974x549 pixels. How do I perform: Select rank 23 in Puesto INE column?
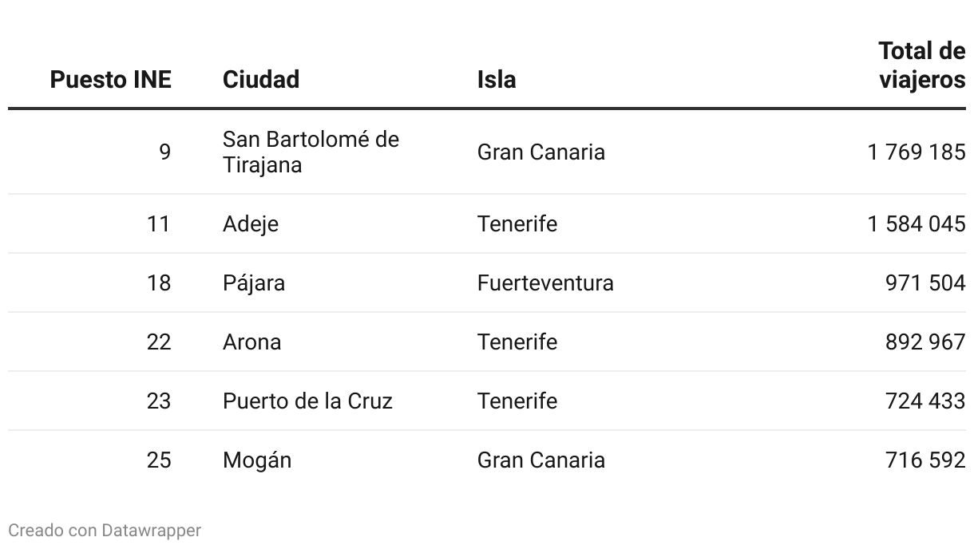pos(159,401)
